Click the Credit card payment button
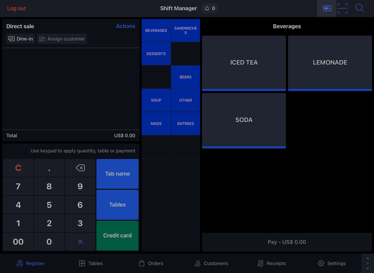Image resolution: width=374 pixels, height=273 pixels. (117, 236)
